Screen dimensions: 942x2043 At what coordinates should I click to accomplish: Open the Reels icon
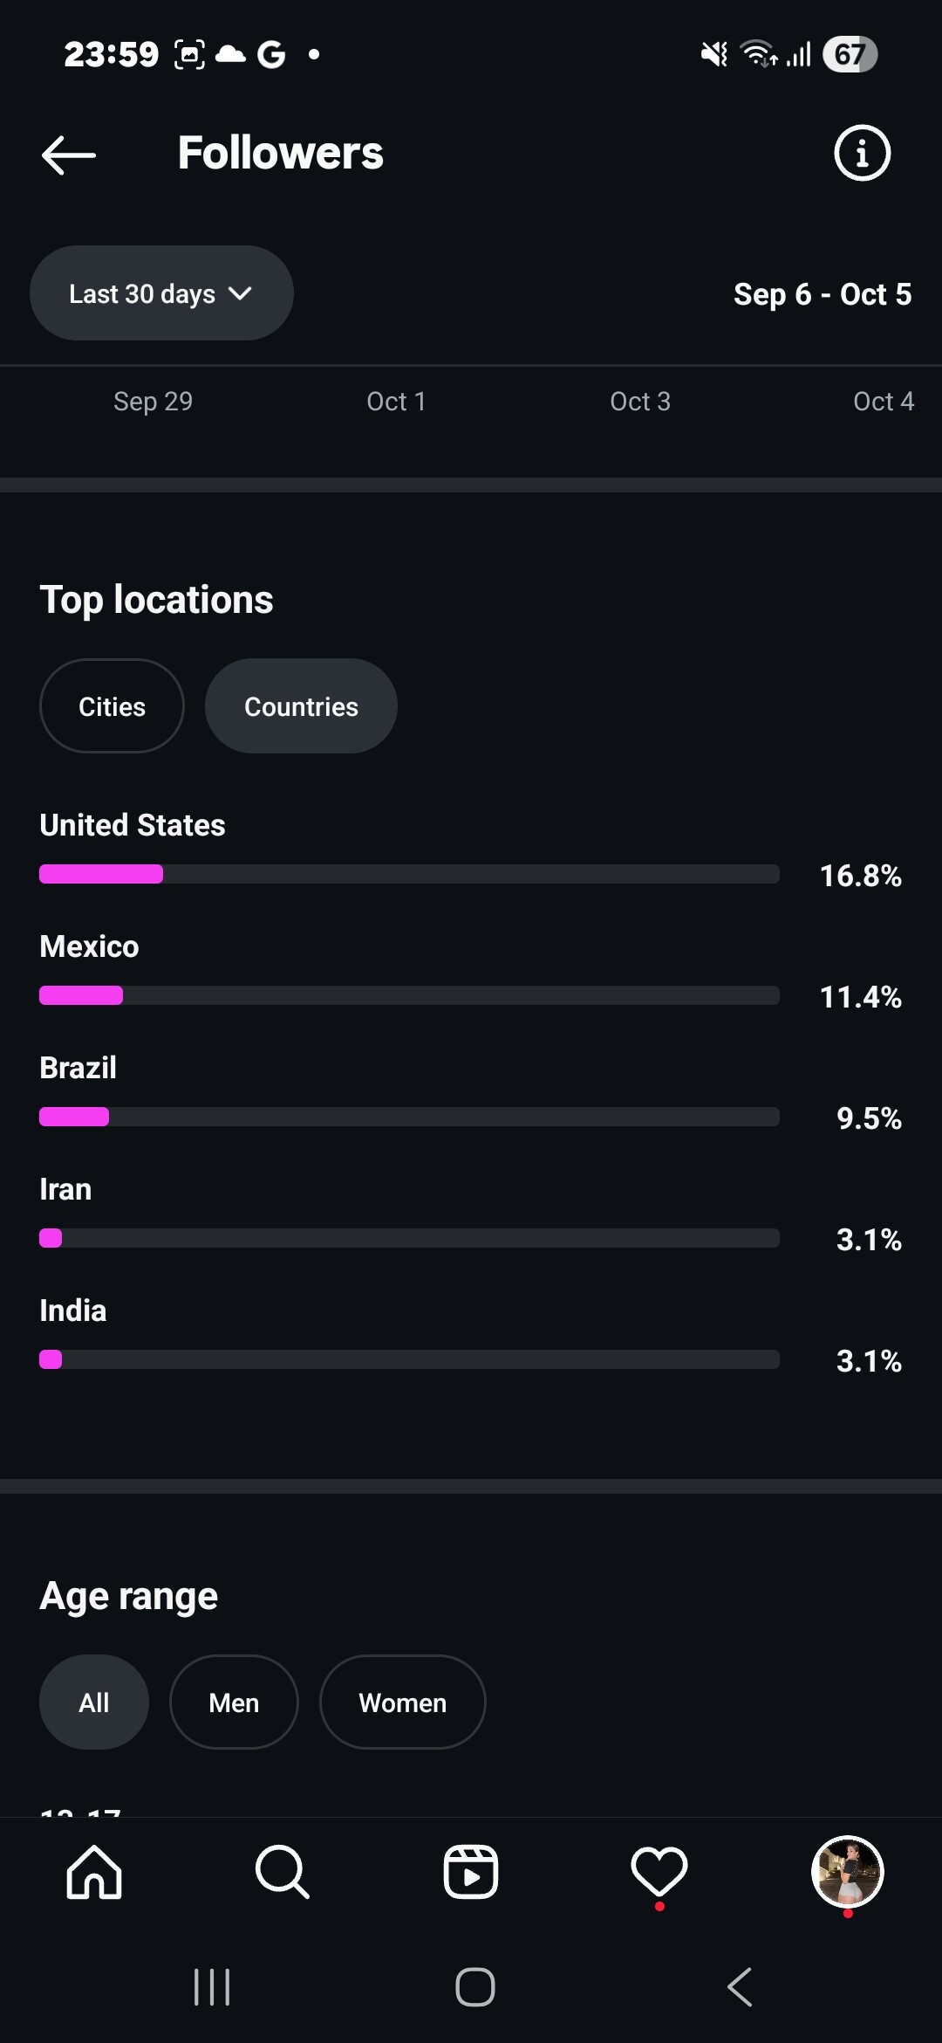[471, 1872]
